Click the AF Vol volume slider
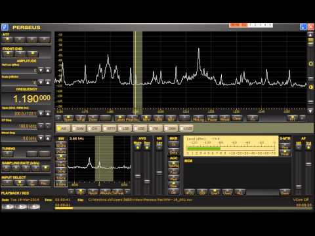 tap(308, 164)
